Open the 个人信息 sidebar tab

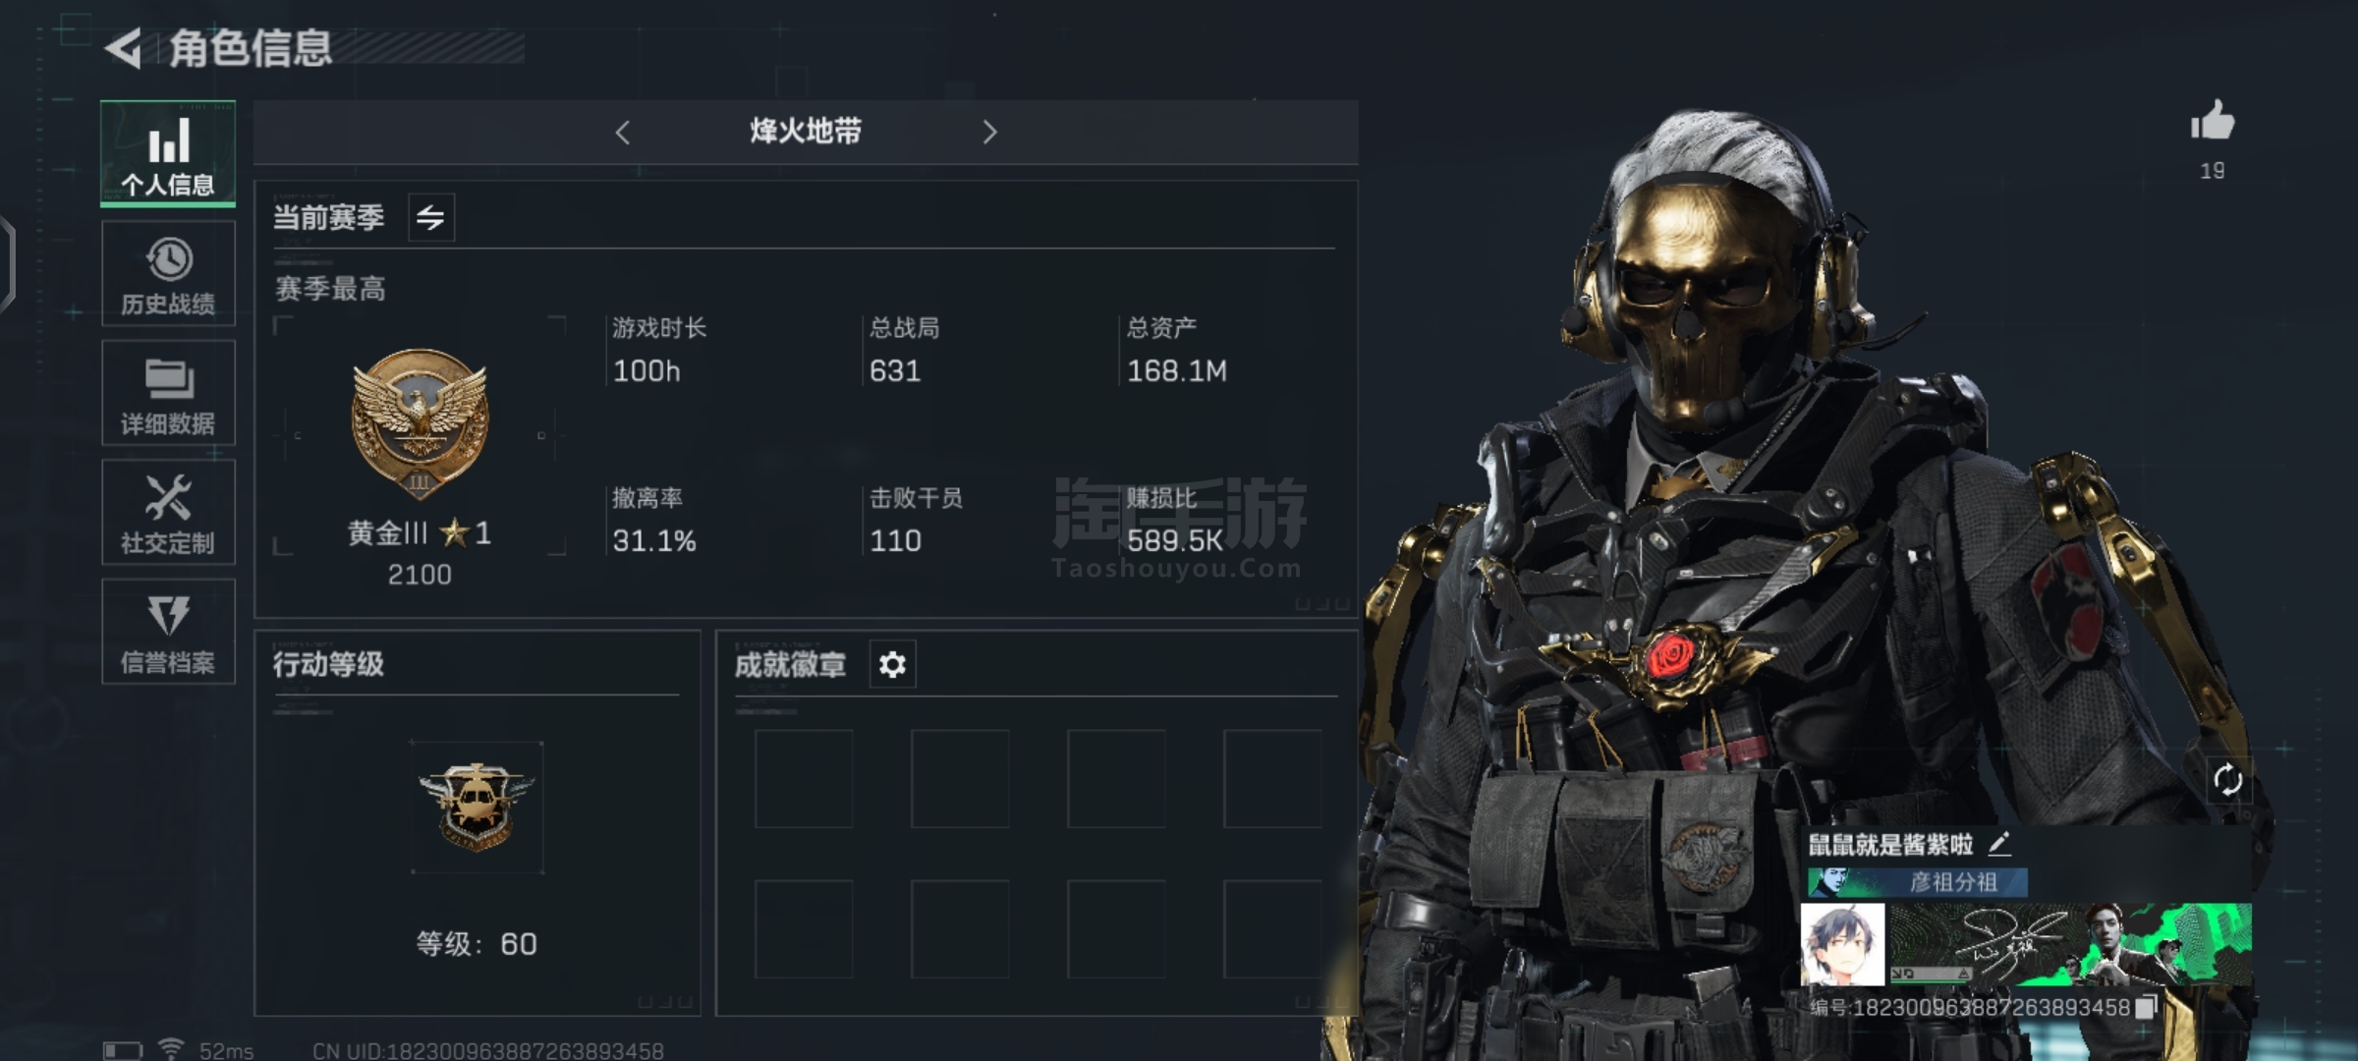[x=168, y=153]
